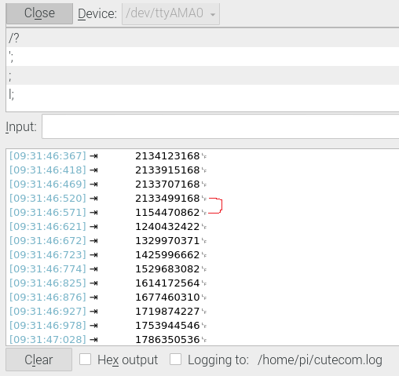
Task: Click the device dropdown arrow
Action: (213, 14)
